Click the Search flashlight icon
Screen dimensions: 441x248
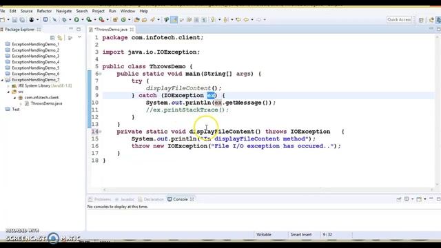(x=153, y=20)
